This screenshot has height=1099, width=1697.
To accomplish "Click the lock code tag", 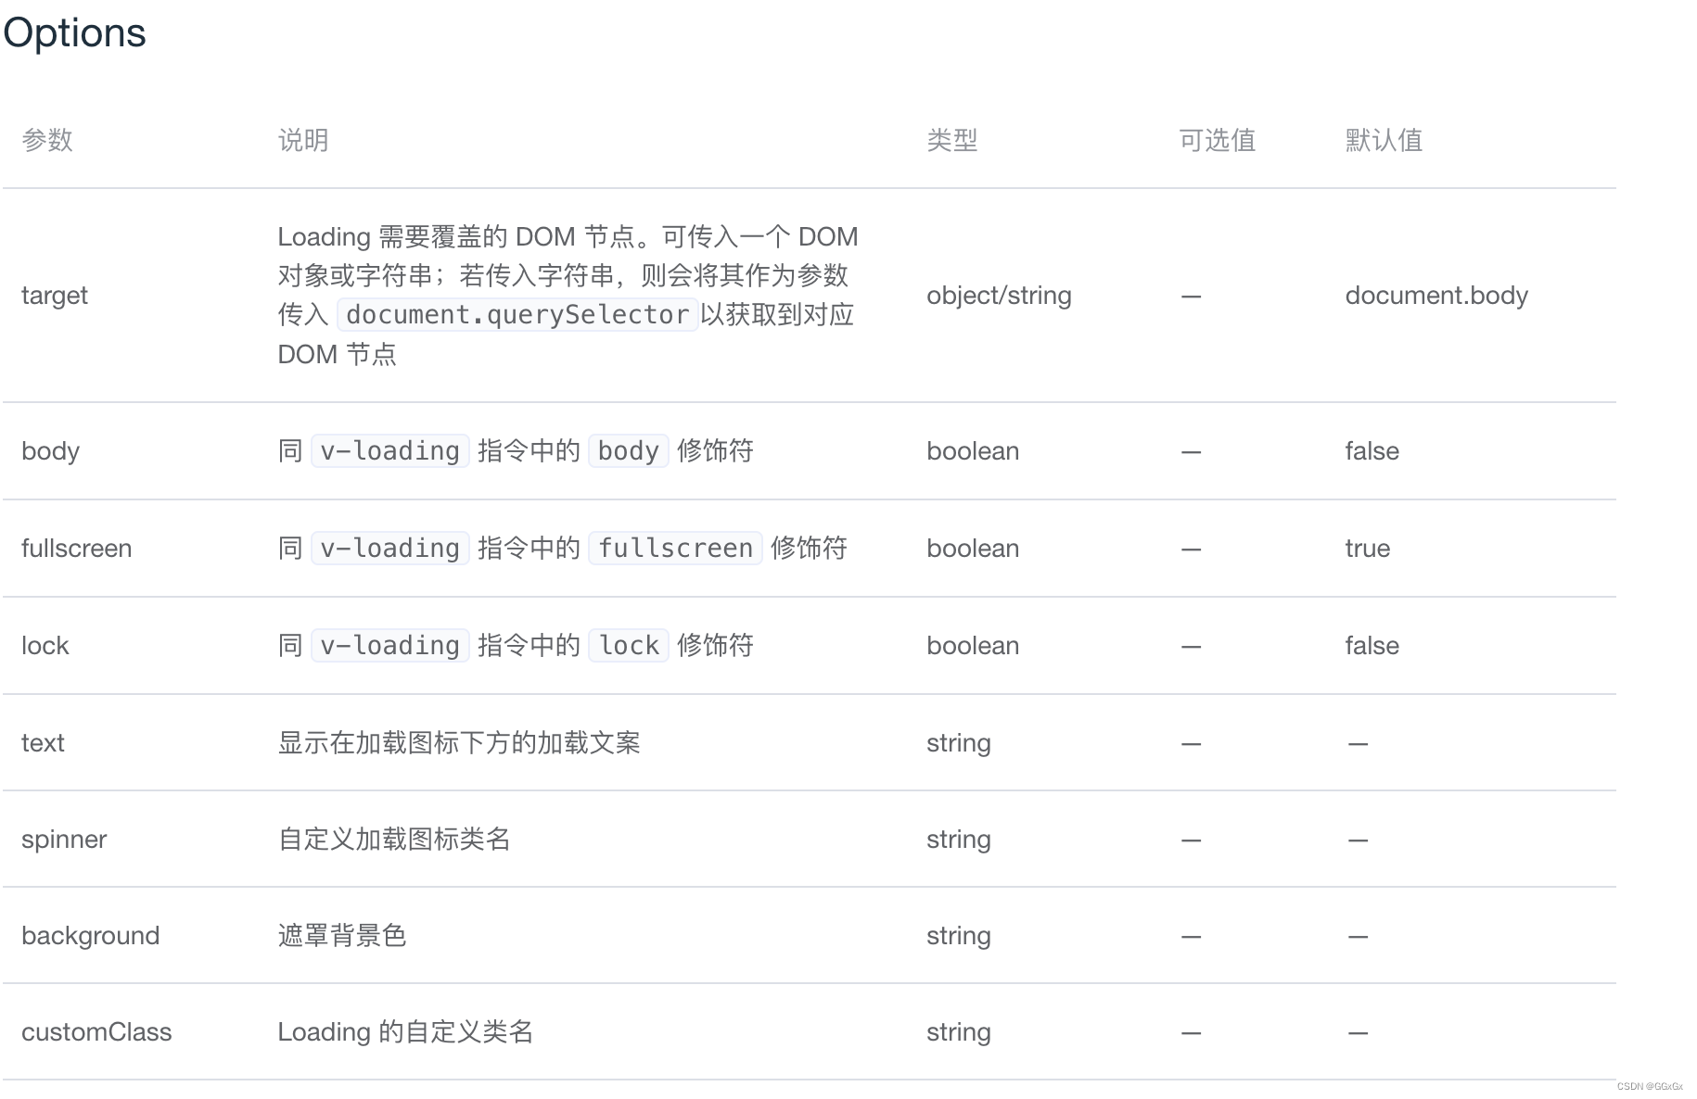I will pyautogui.click(x=628, y=645).
